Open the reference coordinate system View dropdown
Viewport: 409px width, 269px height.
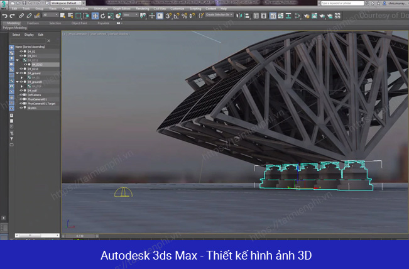131,15
